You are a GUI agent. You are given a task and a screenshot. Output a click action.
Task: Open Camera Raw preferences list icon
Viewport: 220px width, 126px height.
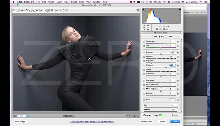[60, 10]
